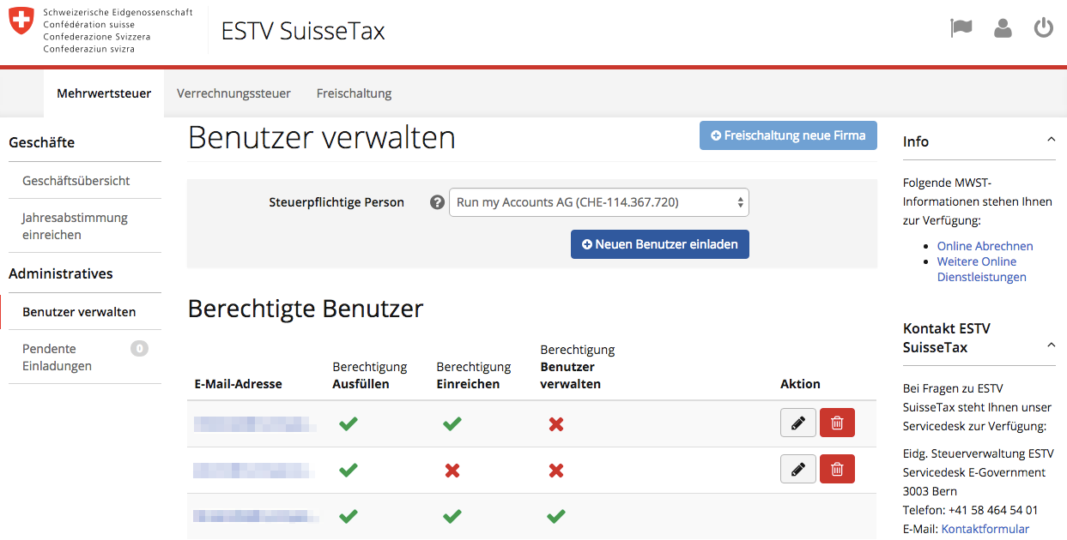Edit the second user with pencil icon
This screenshot has width=1067, height=540.
(x=798, y=470)
